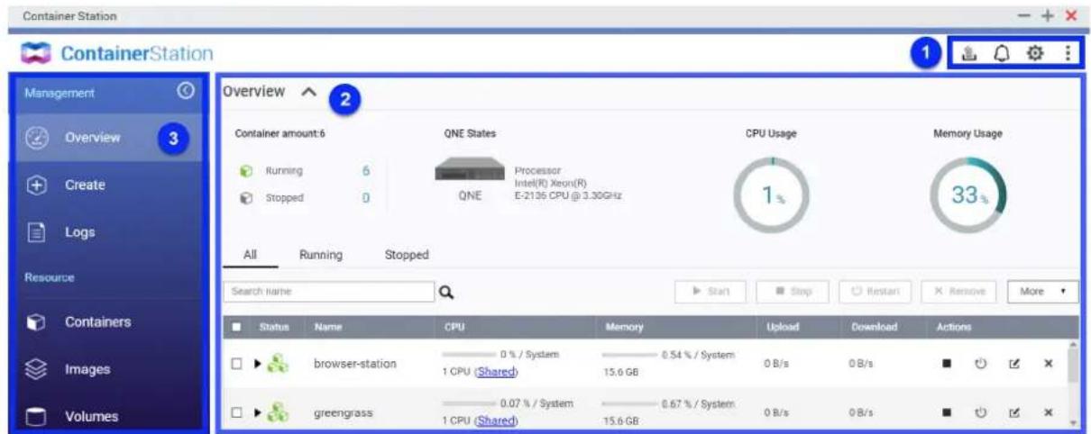Click the stopped containers count 0
1091x434 pixels.
point(365,198)
